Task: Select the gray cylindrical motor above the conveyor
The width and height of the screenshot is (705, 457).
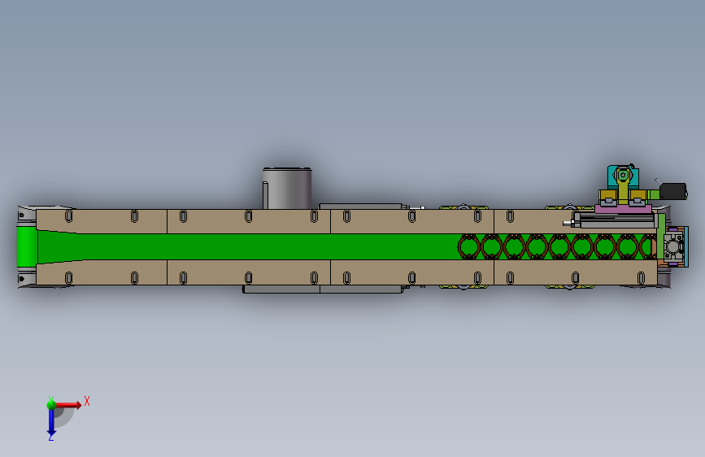Action: pyautogui.click(x=287, y=189)
